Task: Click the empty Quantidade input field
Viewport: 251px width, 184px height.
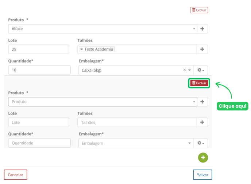Action: click(39, 143)
